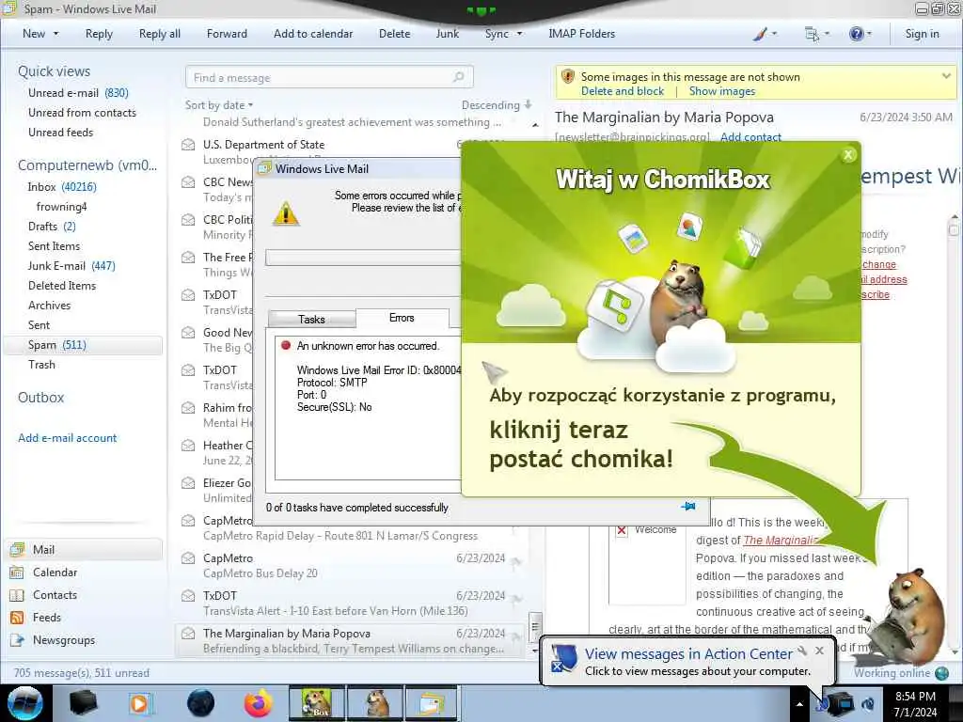Image resolution: width=963 pixels, height=722 pixels.
Task: Open Deleted Items folder
Action: click(x=62, y=285)
